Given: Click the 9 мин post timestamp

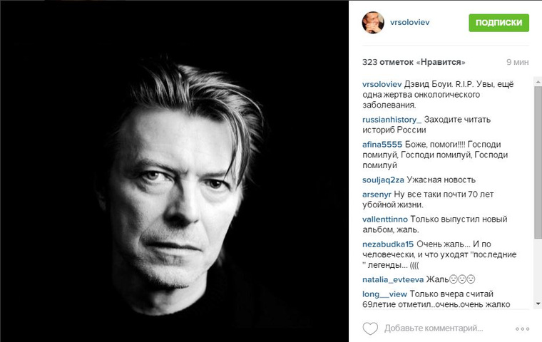Looking at the screenshot, I should 518,62.
